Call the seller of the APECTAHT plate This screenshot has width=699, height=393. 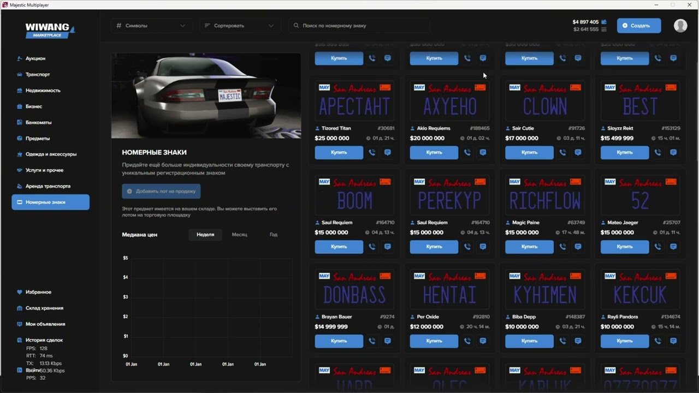coord(372,152)
